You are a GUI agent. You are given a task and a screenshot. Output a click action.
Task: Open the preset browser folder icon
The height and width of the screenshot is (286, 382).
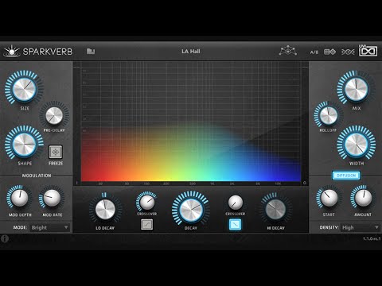coord(91,51)
